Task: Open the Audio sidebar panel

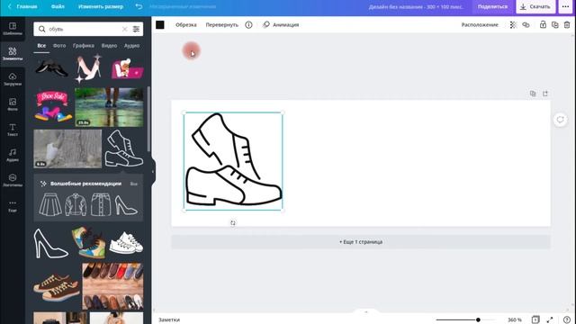Action: pos(13,155)
